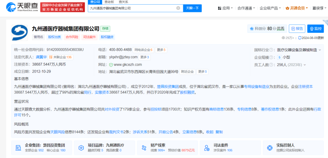This screenshot has height=158, width=328.
Task: Clear the search box with the X icon
Action: click(x=178, y=8)
